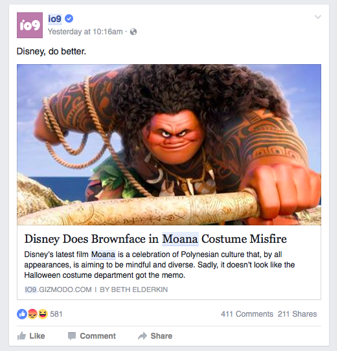Like the io9 post
Screen dimensions: 340x351
pyautogui.click(x=31, y=335)
